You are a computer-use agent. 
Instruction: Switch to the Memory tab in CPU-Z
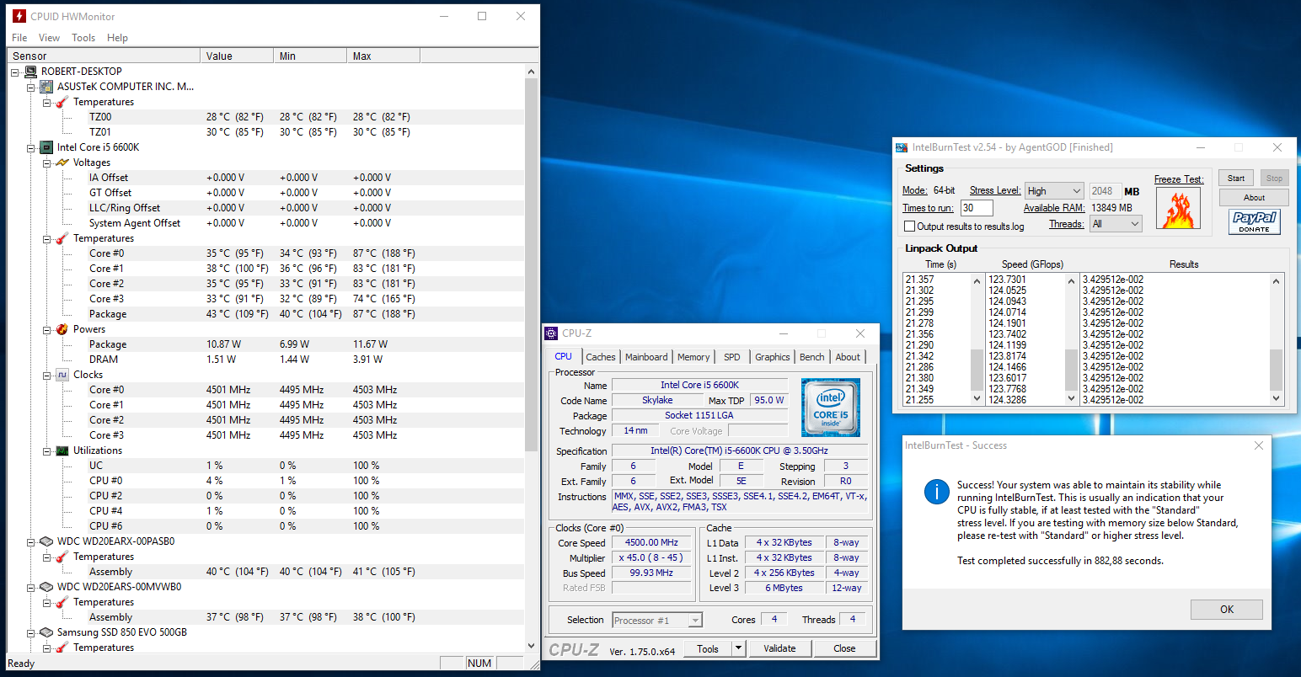pos(693,357)
